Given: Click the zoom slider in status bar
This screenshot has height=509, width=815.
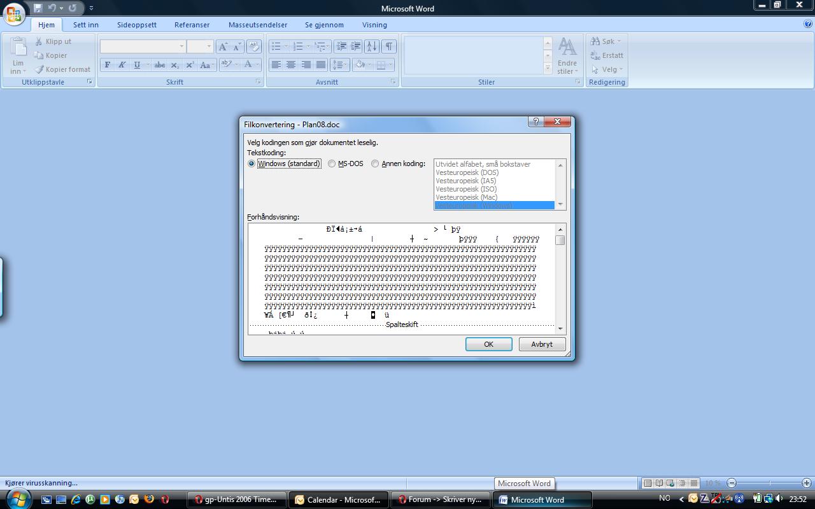Looking at the screenshot, I should (769, 483).
